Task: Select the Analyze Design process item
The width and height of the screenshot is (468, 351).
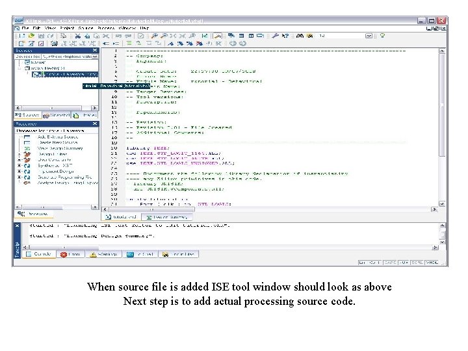Action: coord(68,183)
